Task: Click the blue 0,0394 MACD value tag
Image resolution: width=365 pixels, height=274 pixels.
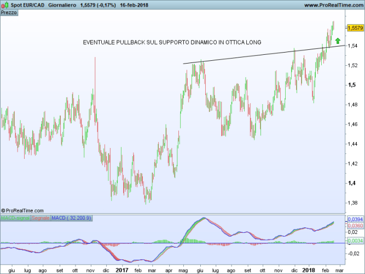Action: [355, 219]
